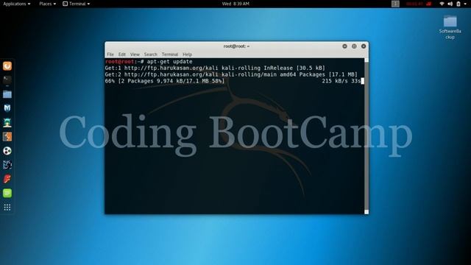Launch the blue Maltego-style icon in dock
This screenshot has width=471, height=265.
click(x=7, y=165)
